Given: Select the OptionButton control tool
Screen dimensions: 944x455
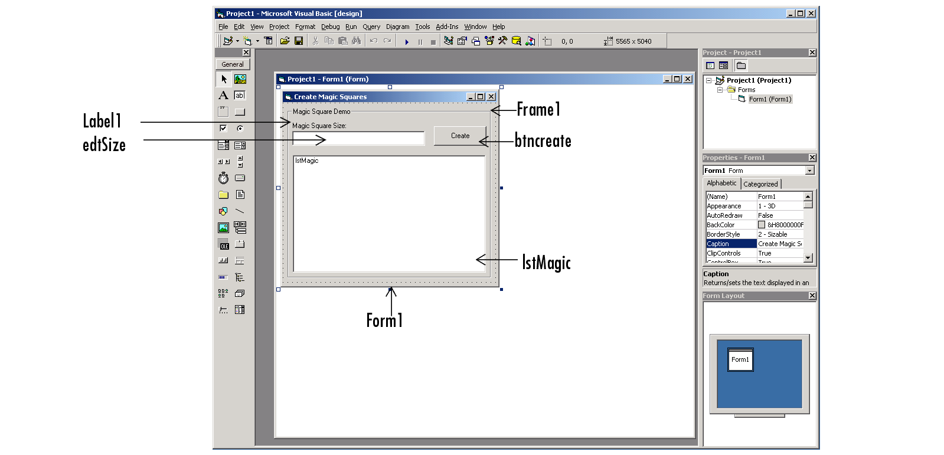Looking at the screenshot, I should (x=240, y=128).
